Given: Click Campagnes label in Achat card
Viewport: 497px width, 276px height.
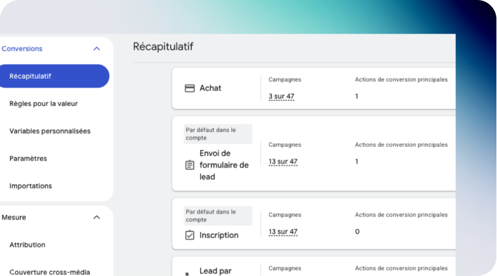Looking at the screenshot, I should point(285,79).
